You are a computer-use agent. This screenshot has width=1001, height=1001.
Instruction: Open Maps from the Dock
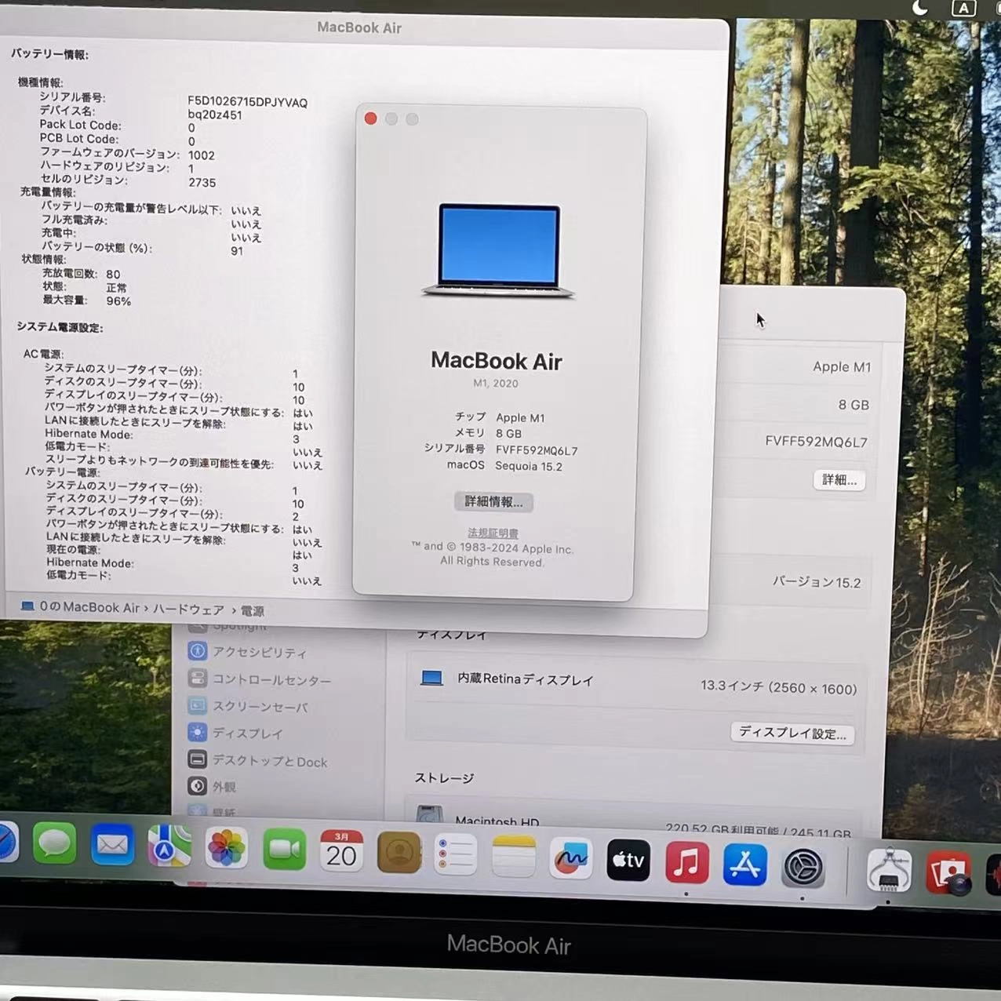coord(169,848)
